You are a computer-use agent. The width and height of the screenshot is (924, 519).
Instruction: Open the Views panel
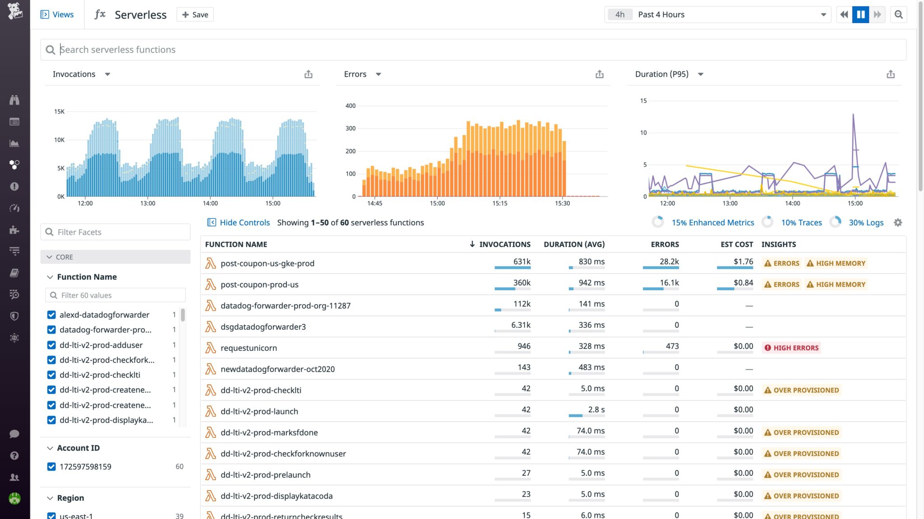tap(57, 14)
